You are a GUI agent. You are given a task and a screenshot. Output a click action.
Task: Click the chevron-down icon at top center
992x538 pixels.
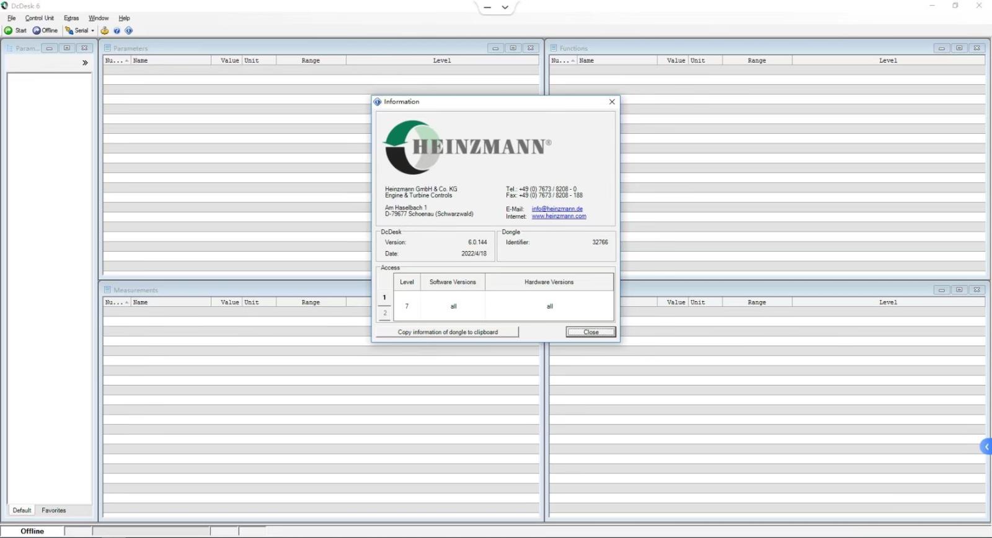[505, 7]
